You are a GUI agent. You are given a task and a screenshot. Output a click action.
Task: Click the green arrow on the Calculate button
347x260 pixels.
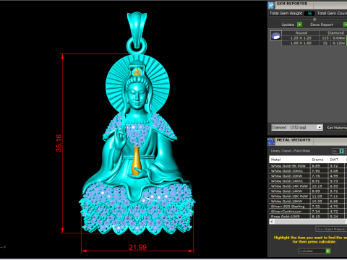[x=327, y=251]
